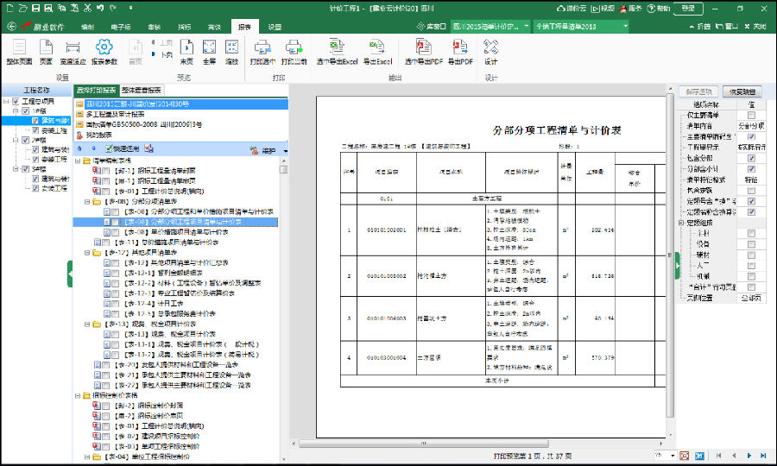Toggle the 仅主要清单 checkbox
This screenshot has height=466, width=777.
(751, 115)
